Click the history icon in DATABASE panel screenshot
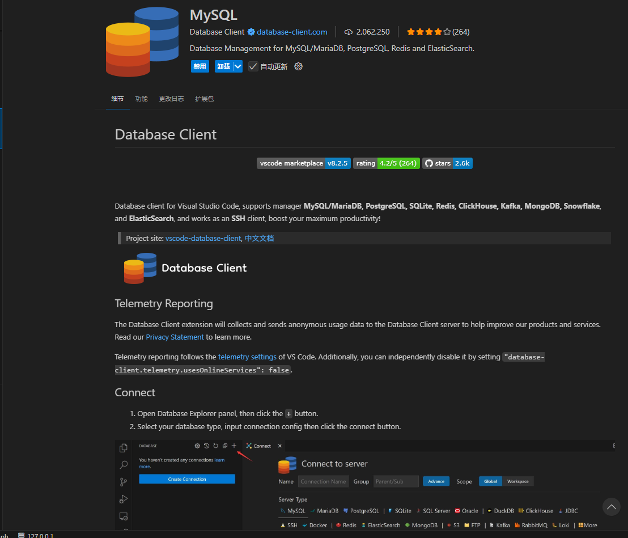Image resolution: width=628 pixels, height=538 pixels. 206,446
